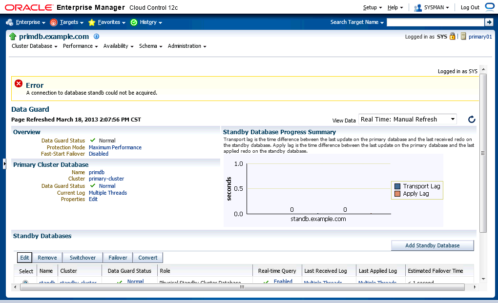Click the Favorites star icon
The width and height of the screenshot is (498, 303).
92,22
